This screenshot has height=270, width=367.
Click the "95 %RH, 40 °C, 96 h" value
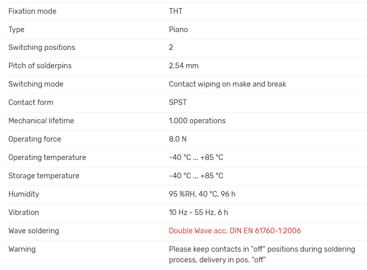click(x=202, y=194)
